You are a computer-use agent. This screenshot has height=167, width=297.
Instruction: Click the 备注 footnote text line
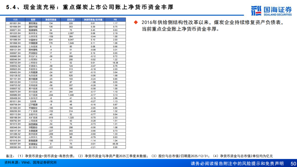point(139,156)
